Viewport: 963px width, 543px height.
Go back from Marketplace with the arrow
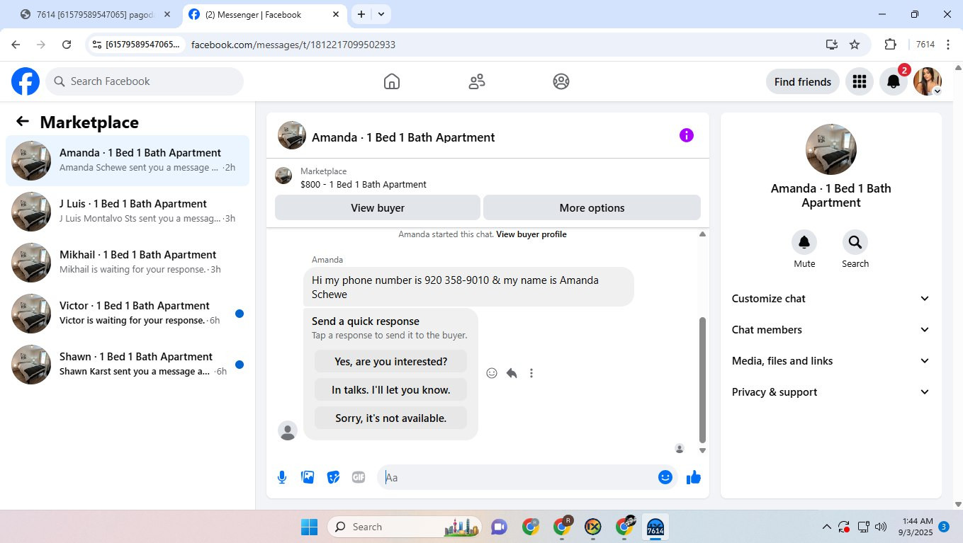pos(23,122)
